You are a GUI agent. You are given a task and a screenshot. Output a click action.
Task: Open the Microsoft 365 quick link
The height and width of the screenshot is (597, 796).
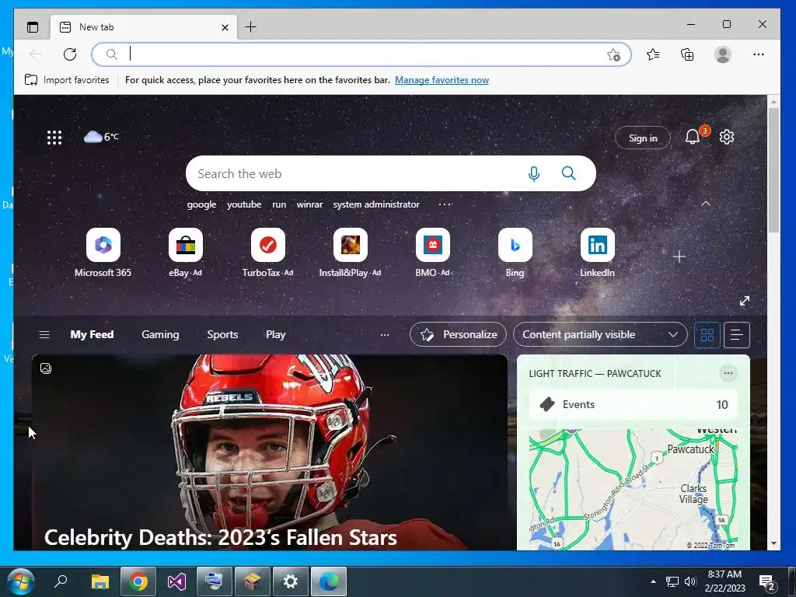tap(103, 253)
